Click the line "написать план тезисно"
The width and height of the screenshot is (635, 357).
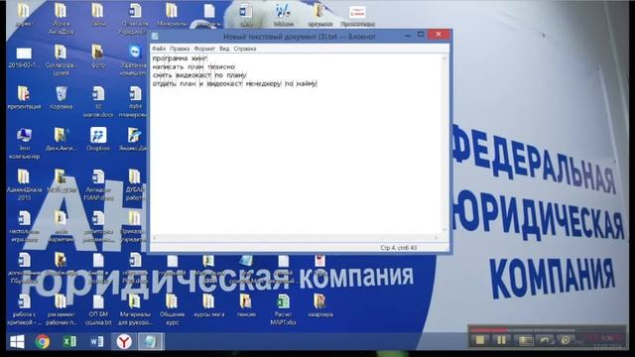[193, 66]
